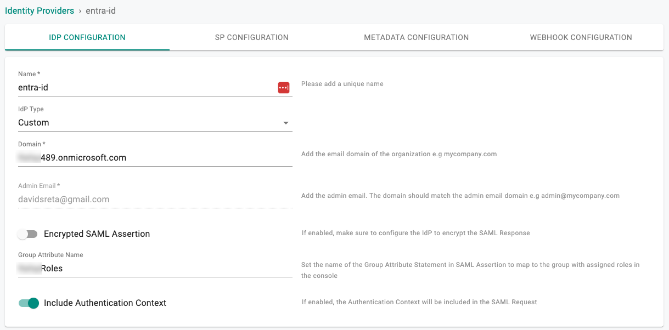Focus the Domain input field
669x330 pixels.
(155, 157)
